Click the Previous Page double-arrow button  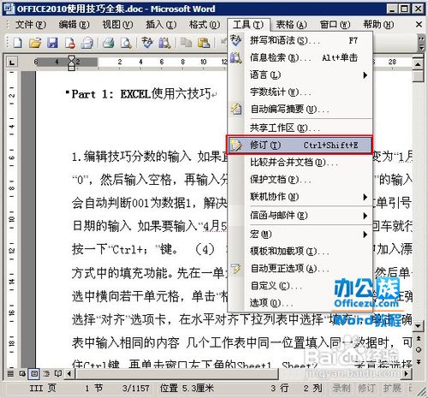419,338
